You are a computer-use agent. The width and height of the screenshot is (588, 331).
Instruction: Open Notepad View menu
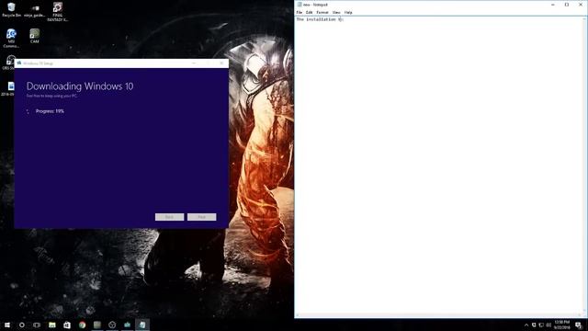[x=336, y=12]
